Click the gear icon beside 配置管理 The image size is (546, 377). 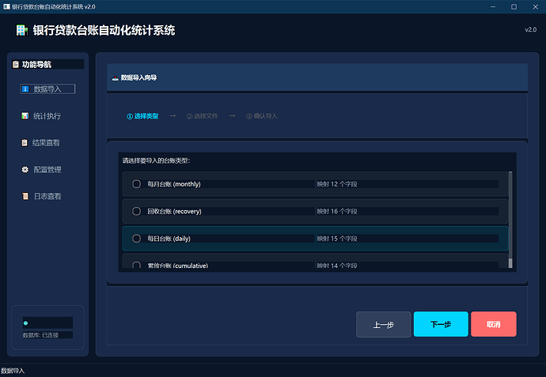(x=25, y=170)
